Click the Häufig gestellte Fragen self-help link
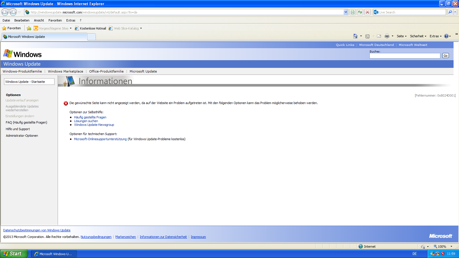Screen dimensions: 459x258 tap(90, 117)
